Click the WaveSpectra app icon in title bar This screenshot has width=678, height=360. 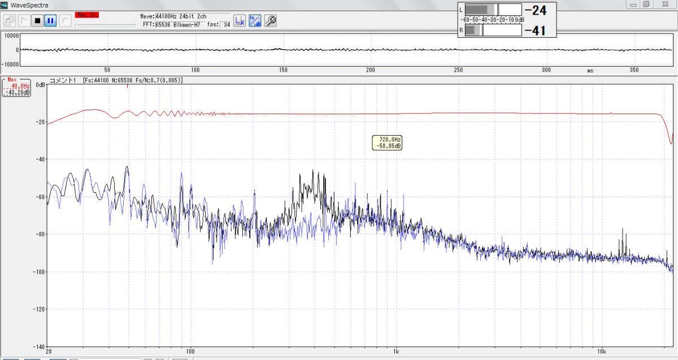coord(5,5)
